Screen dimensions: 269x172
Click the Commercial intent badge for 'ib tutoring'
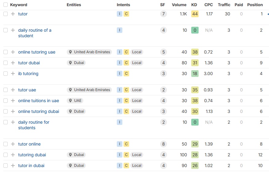[x=126, y=74]
